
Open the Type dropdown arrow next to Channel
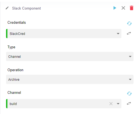pos(130,56)
